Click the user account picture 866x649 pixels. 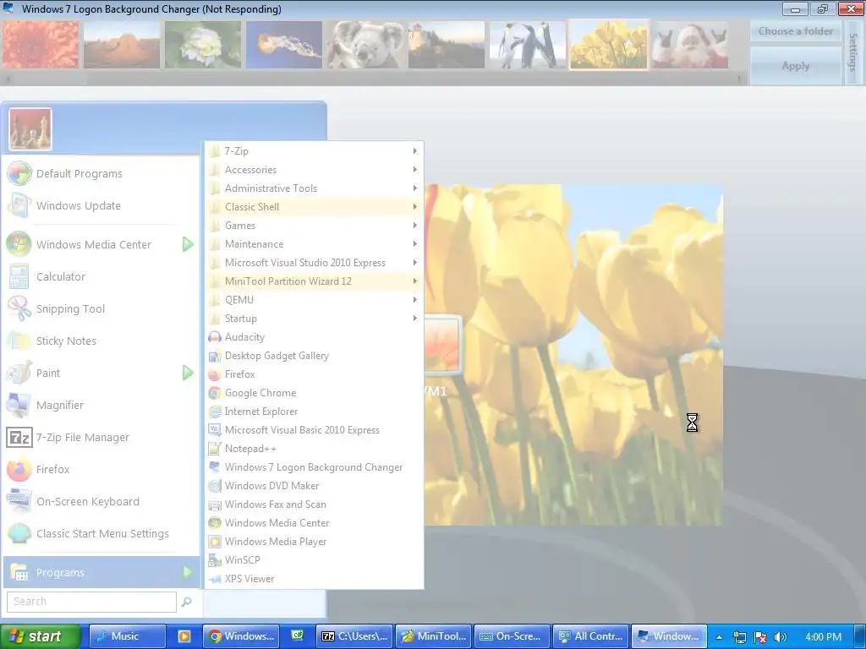[x=30, y=129]
